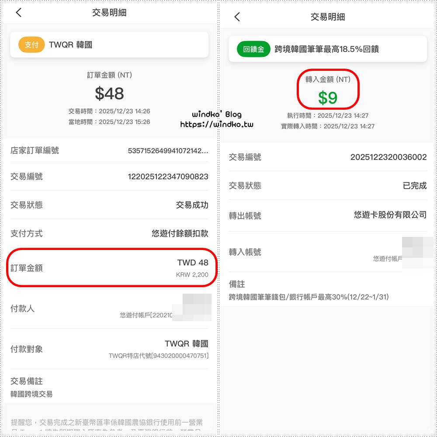Select the left 交易編號 value 122025122347090823
This screenshot has width=437, height=437.
tap(168, 177)
